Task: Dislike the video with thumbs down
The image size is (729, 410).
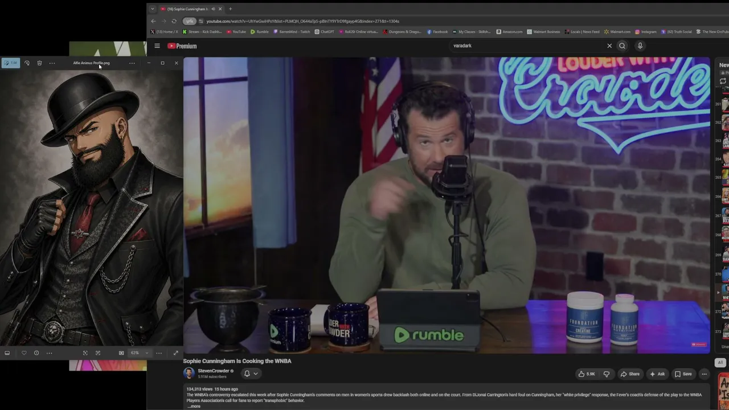Action: [606, 374]
